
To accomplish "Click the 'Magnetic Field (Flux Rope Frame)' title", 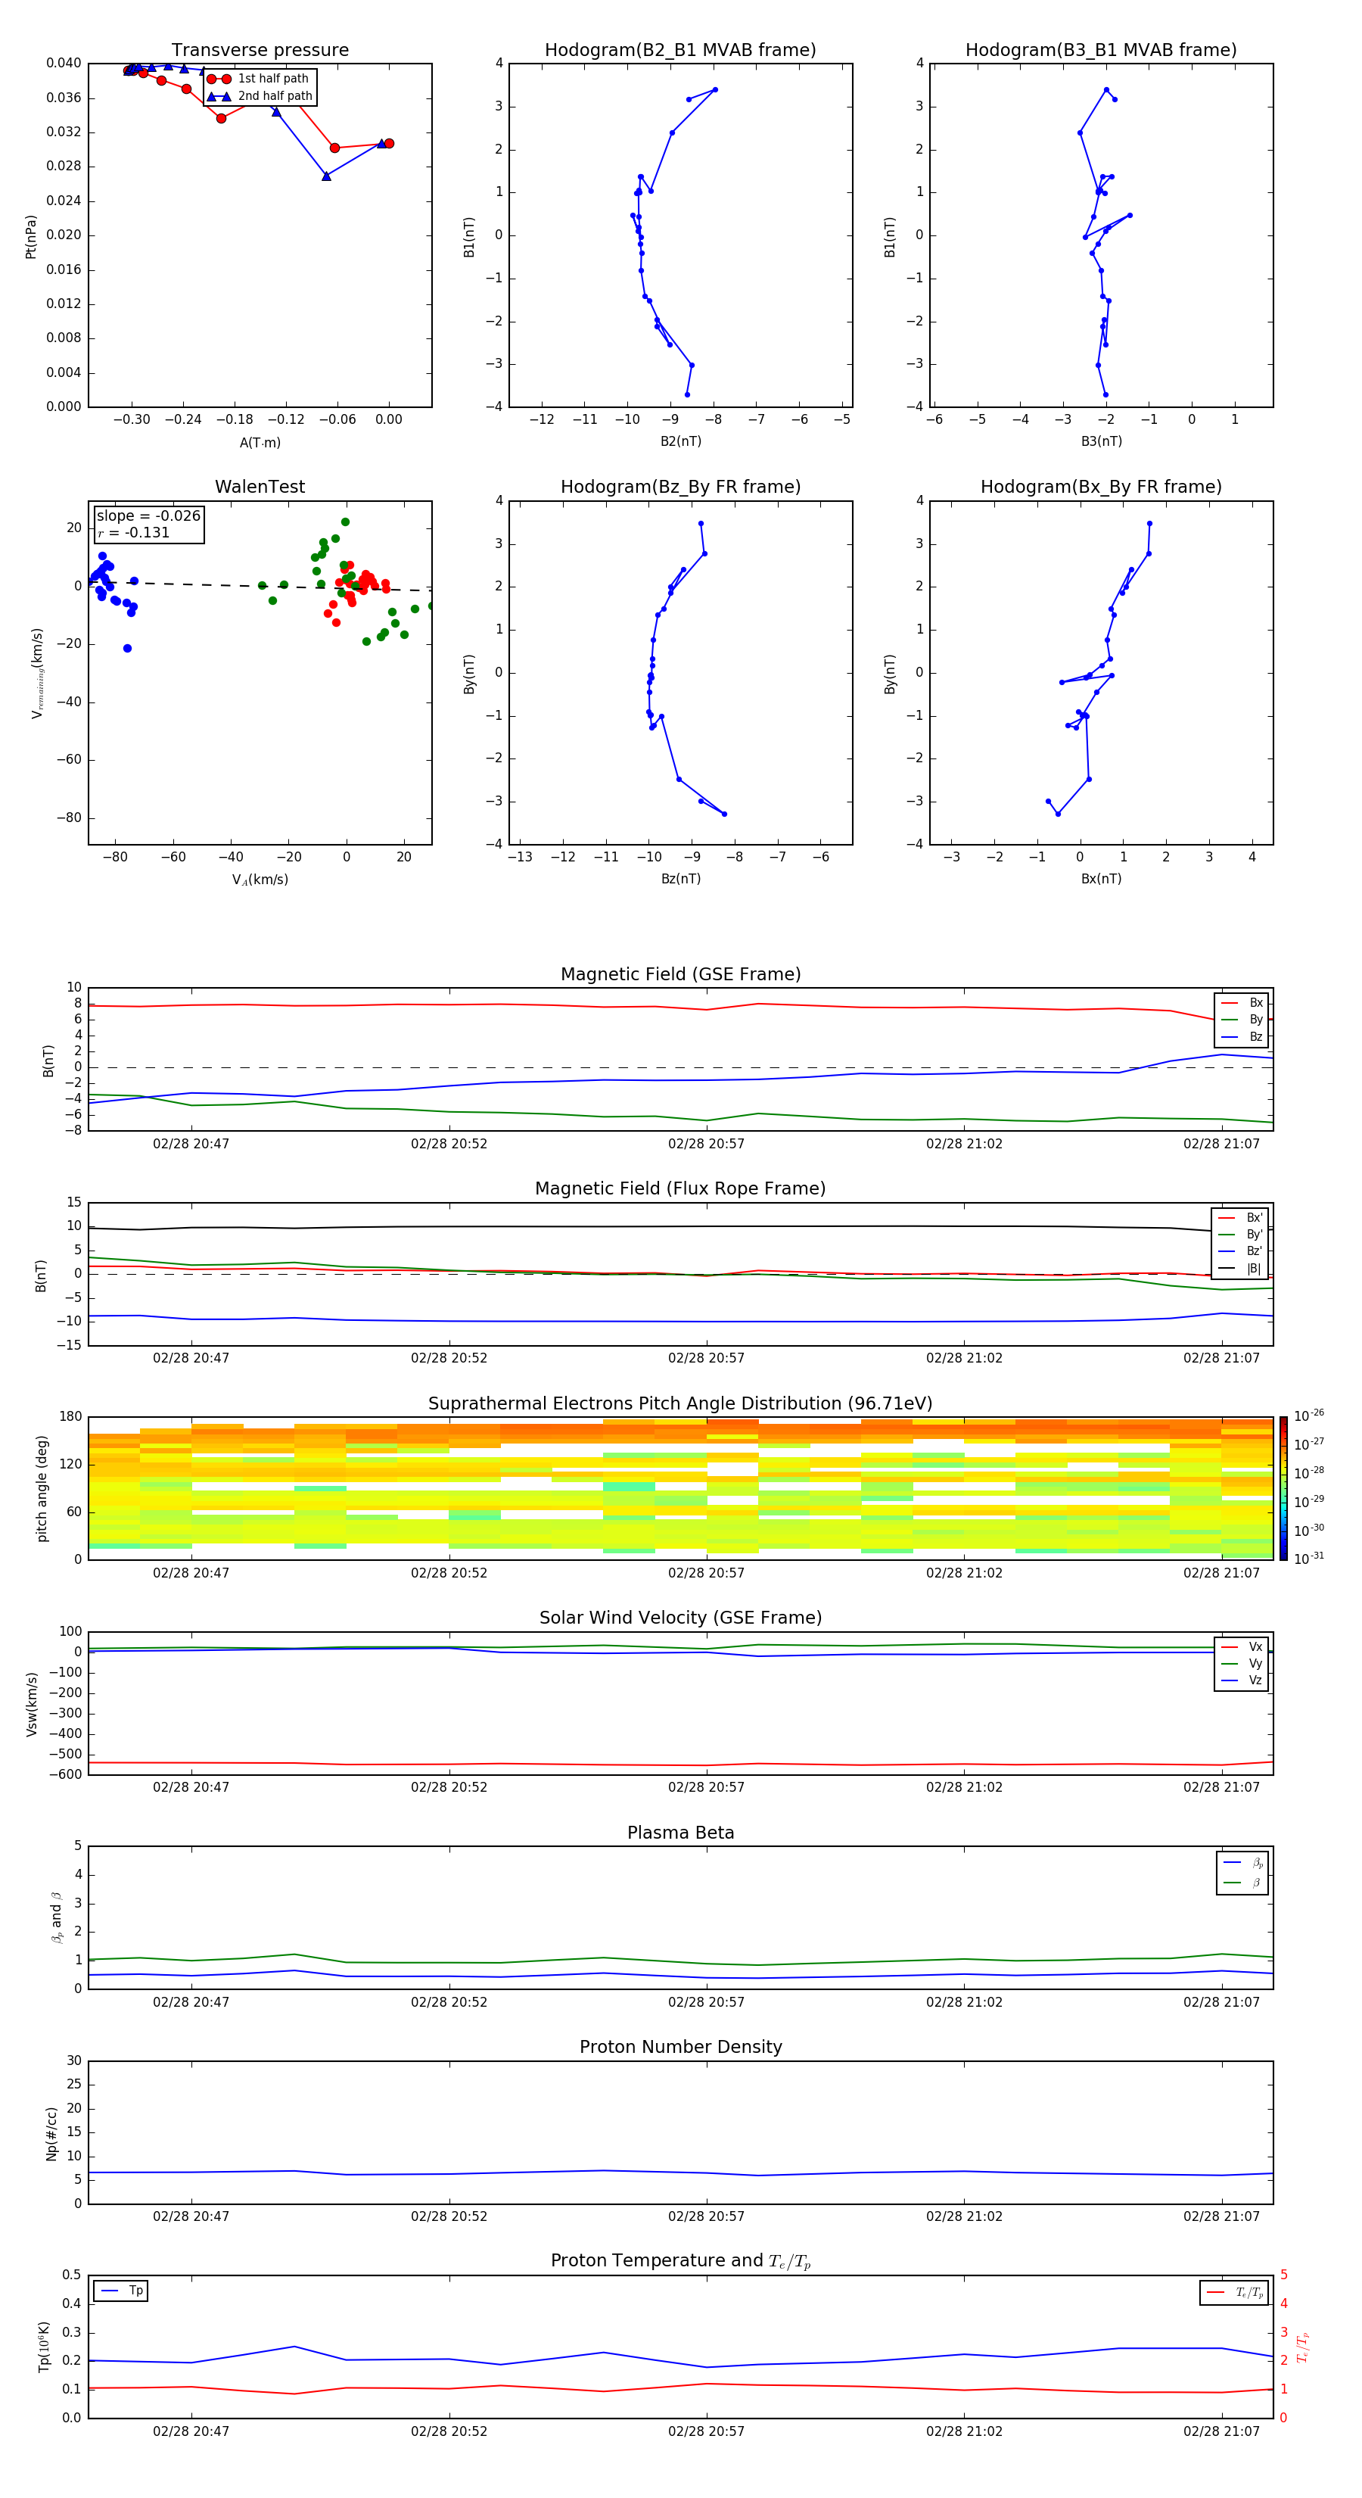I will [680, 1189].
